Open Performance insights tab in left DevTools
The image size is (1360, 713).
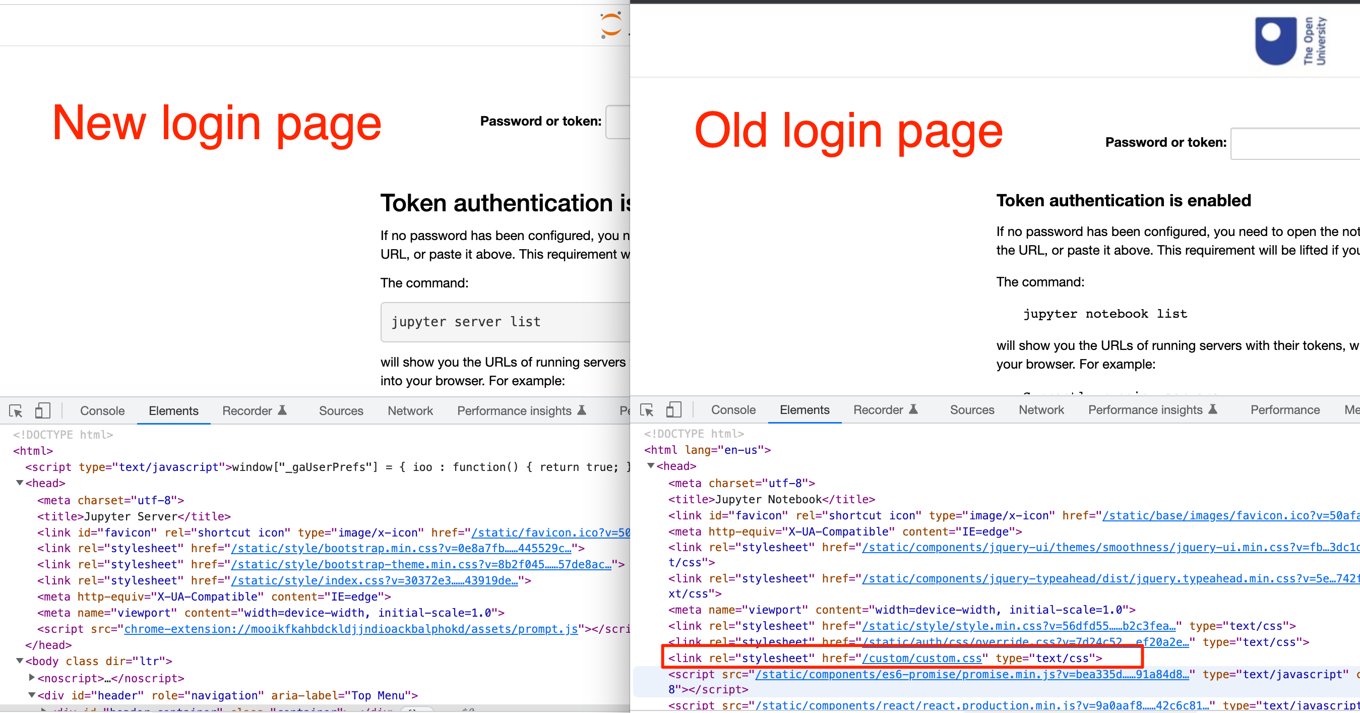tap(522, 411)
